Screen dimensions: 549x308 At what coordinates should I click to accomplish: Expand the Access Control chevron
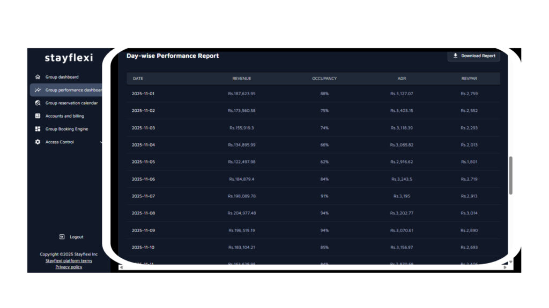pos(101,142)
